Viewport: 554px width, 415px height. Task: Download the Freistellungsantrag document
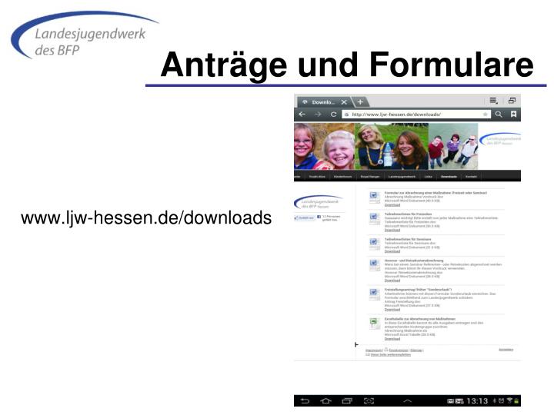pyautogui.click(x=392, y=310)
